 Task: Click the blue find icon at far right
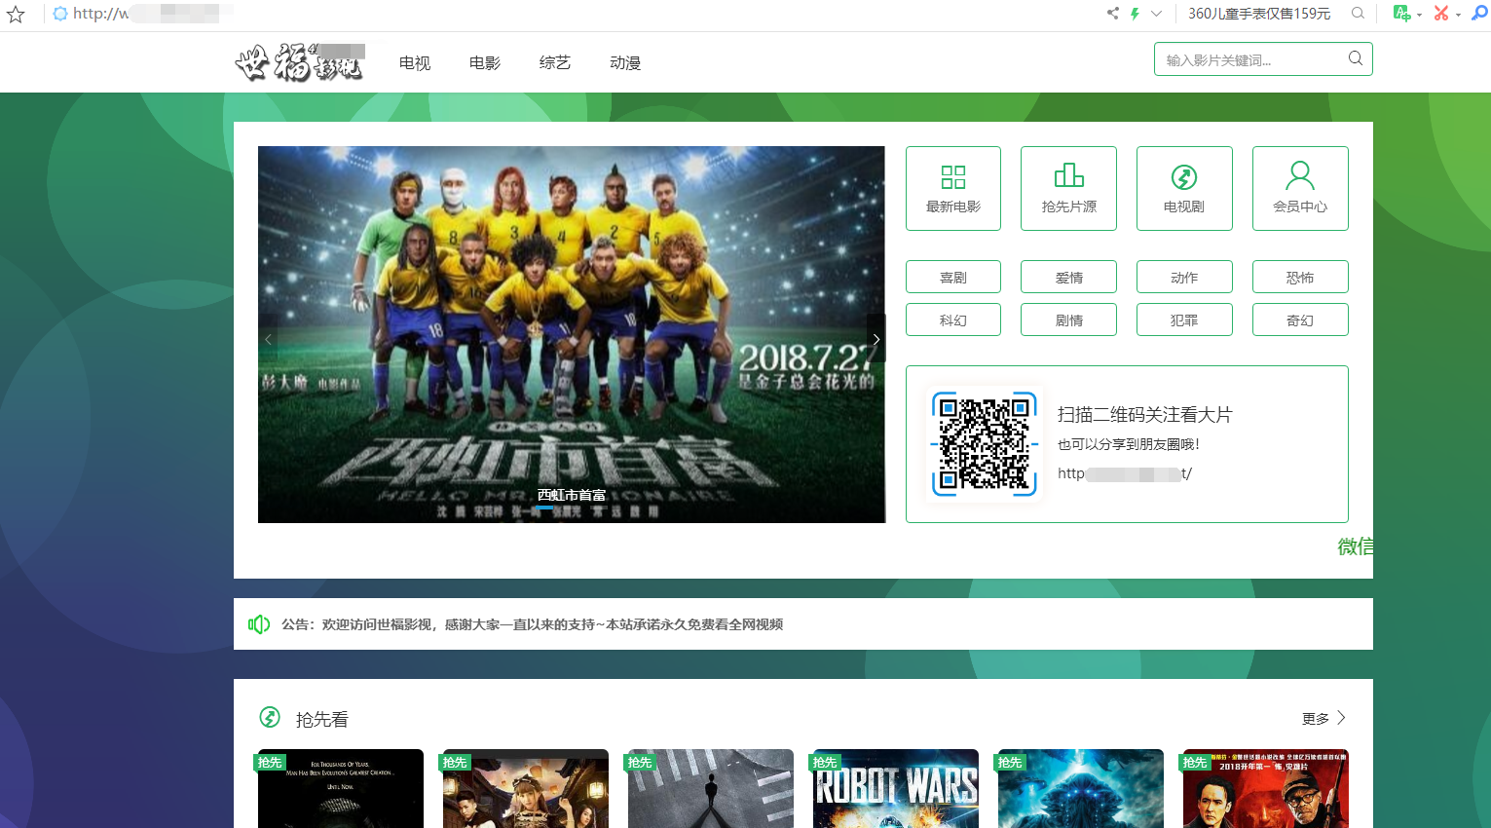1479,14
